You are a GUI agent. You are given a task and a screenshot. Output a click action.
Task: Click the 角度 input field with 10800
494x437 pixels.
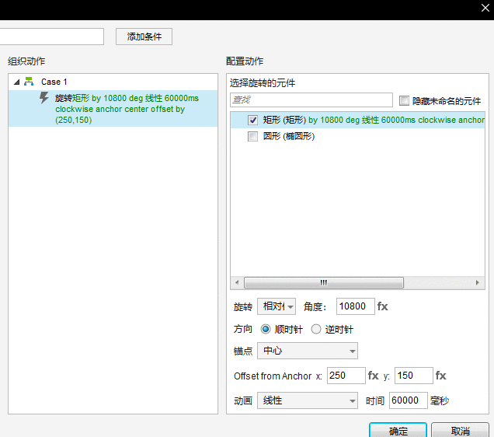pyautogui.click(x=356, y=306)
